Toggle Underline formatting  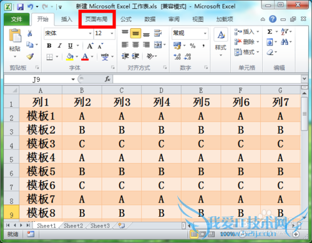(71, 46)
